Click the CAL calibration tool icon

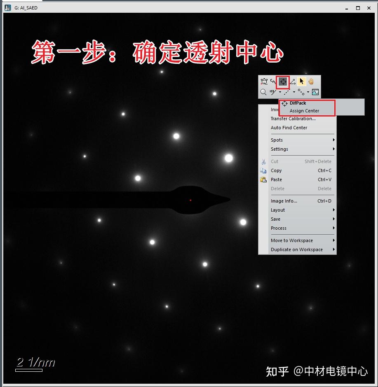point(273,81)
